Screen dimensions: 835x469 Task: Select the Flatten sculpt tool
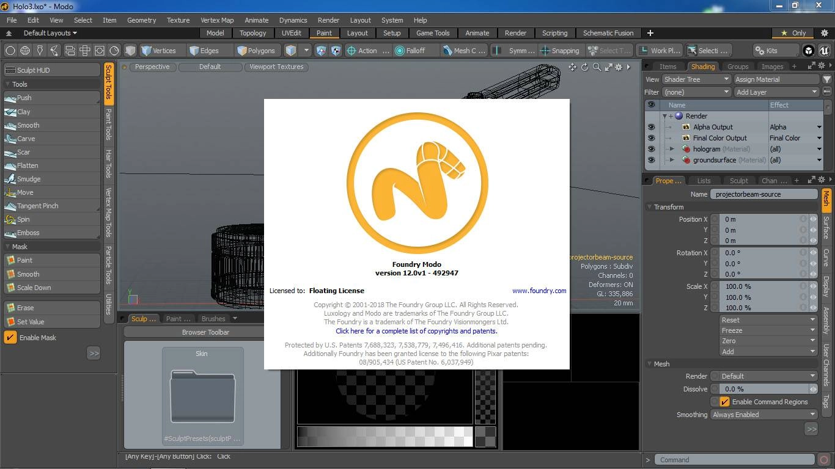pyautogui.click(x=51, y=165)
